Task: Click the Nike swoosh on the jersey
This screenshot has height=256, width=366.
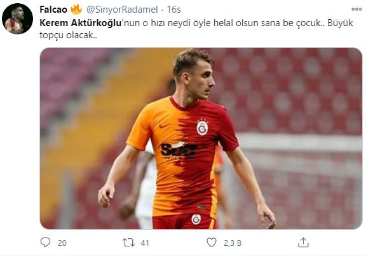Action: click(x=164, y=126)
